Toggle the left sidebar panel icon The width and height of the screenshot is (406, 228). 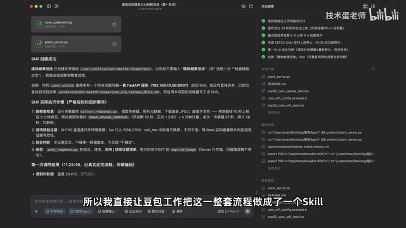[x=49, y=6]
